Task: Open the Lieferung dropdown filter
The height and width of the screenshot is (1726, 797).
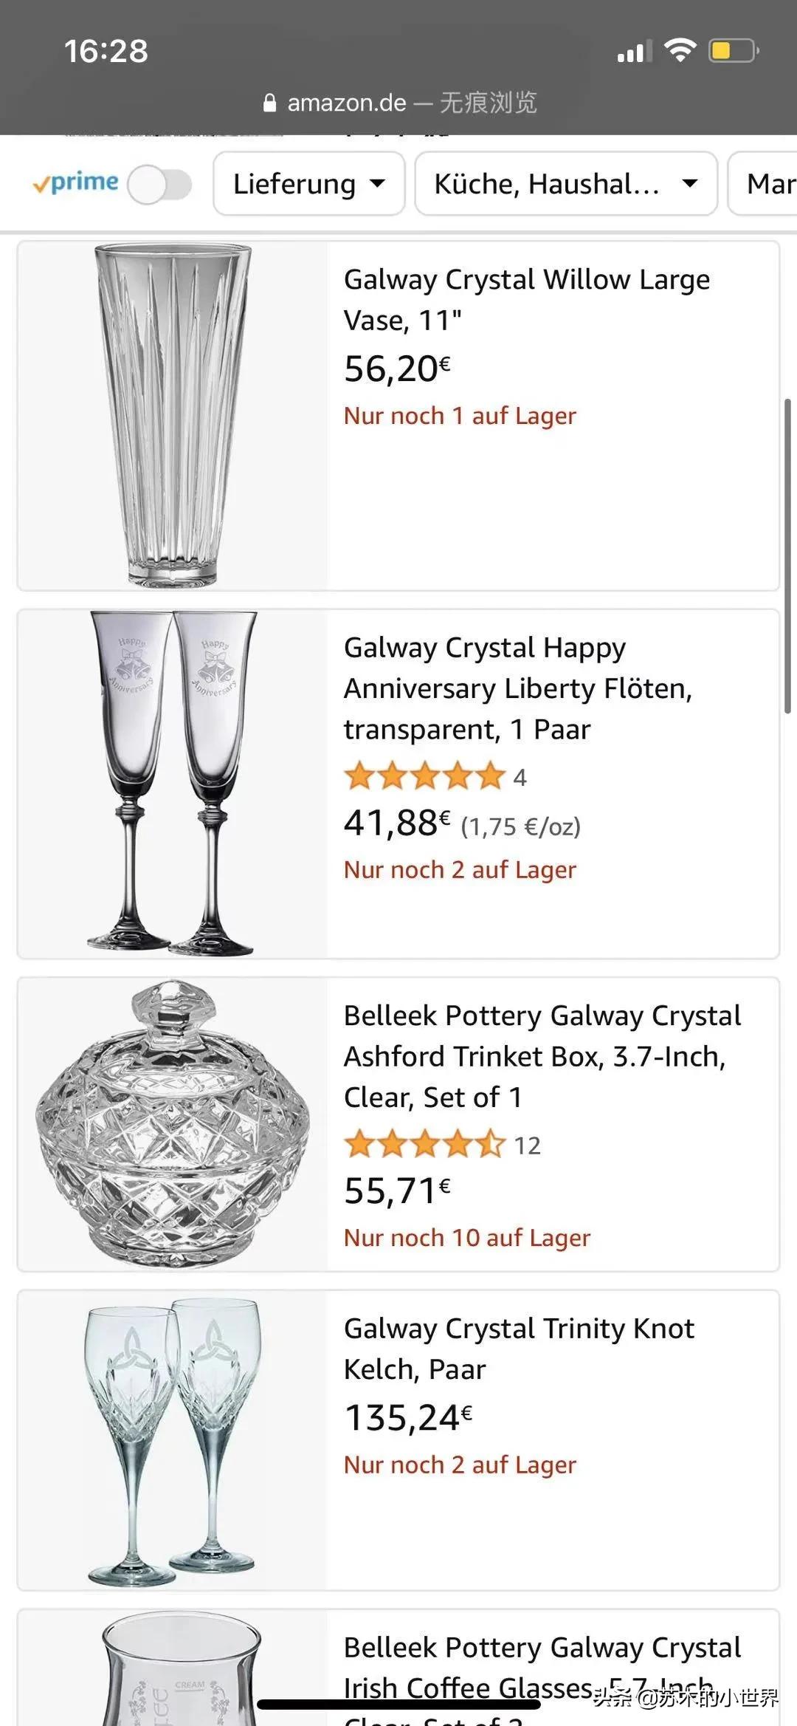Action: click(308, 184)
